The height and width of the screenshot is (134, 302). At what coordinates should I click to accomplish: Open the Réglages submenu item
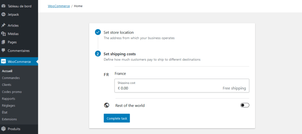(x=9, y=105)
